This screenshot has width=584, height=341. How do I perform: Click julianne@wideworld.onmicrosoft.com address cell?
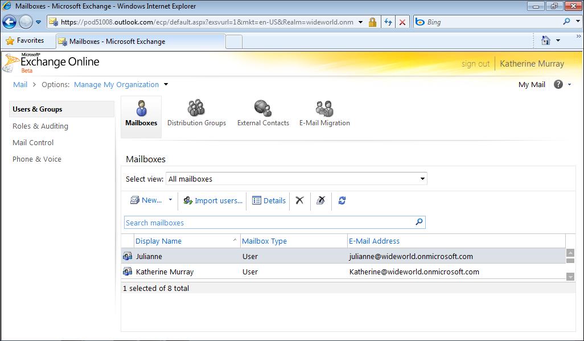(411, 256)
